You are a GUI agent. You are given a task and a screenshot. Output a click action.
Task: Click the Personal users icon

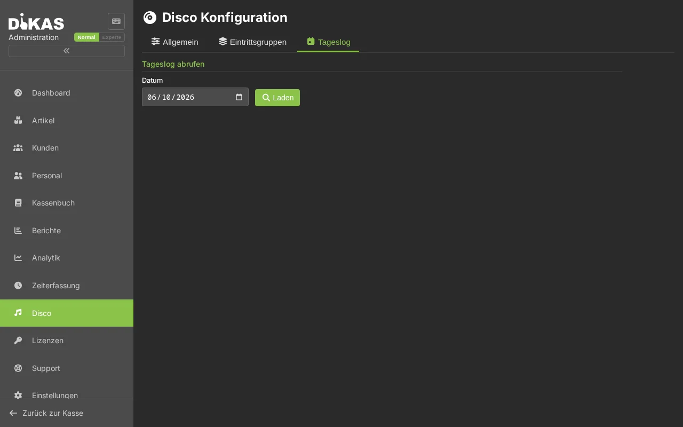18,176
